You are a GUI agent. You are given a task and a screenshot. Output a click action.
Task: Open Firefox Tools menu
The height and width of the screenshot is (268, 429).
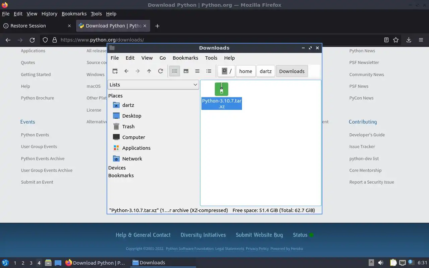96,14
